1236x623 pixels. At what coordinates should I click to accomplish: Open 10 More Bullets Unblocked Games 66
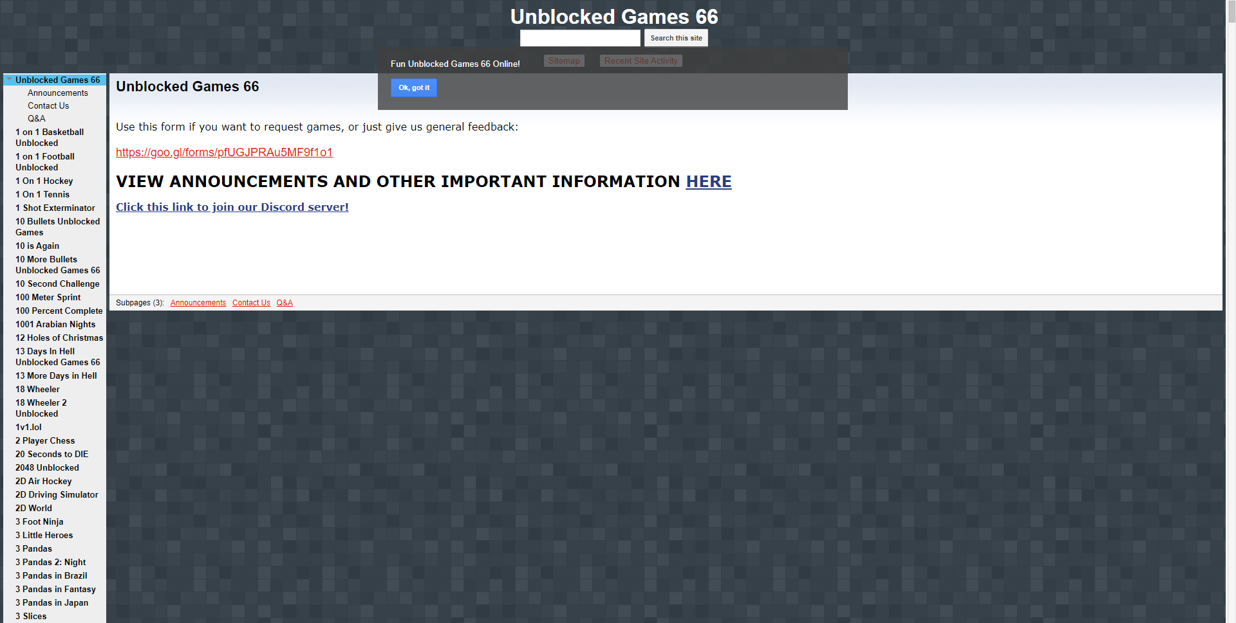(x=58, y=265)
